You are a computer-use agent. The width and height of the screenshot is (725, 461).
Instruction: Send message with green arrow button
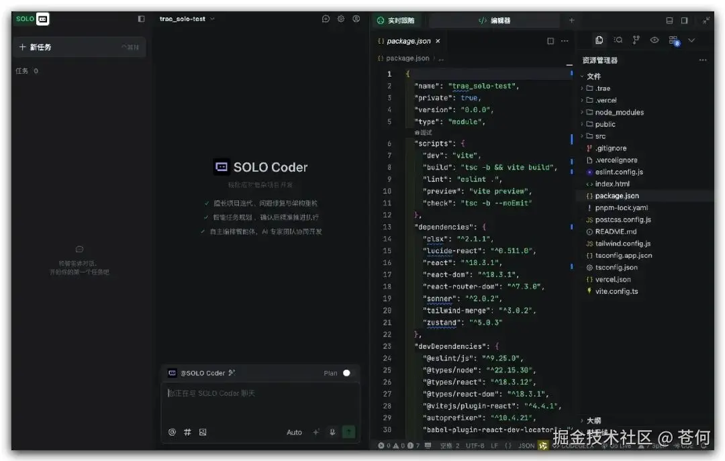(x=348, y=432)
